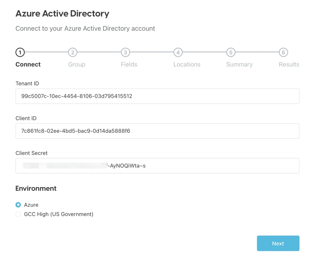Viewport: 334px width, 266px height.
Task: Click inside the Client ID field
Action: coord(157,131)
